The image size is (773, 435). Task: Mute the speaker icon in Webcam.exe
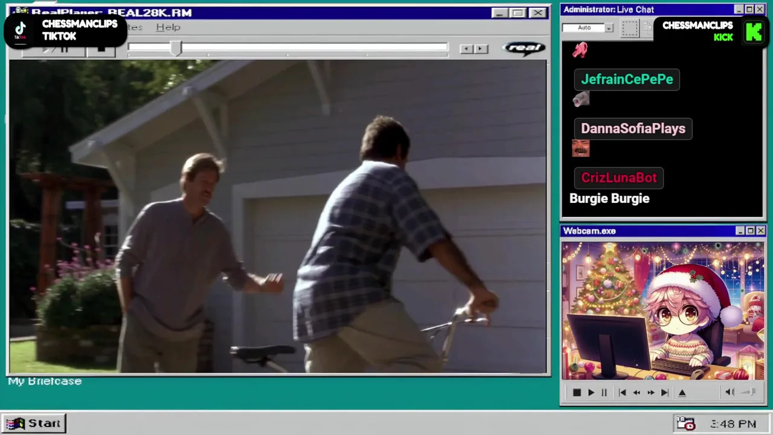(x=730, y=392)
